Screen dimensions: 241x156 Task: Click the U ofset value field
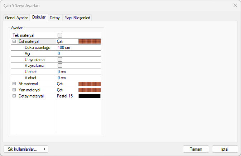pyautogui.click(x=78, y=72)
